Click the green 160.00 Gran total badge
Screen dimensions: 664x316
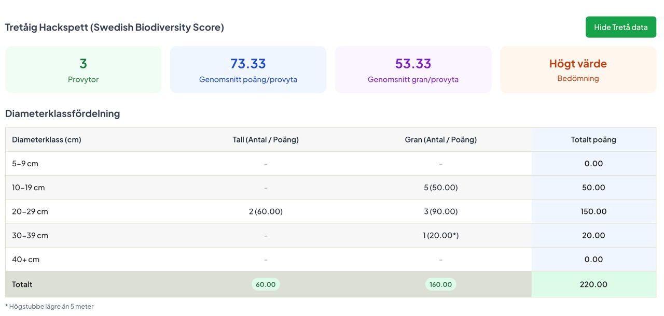click(440, 284)
